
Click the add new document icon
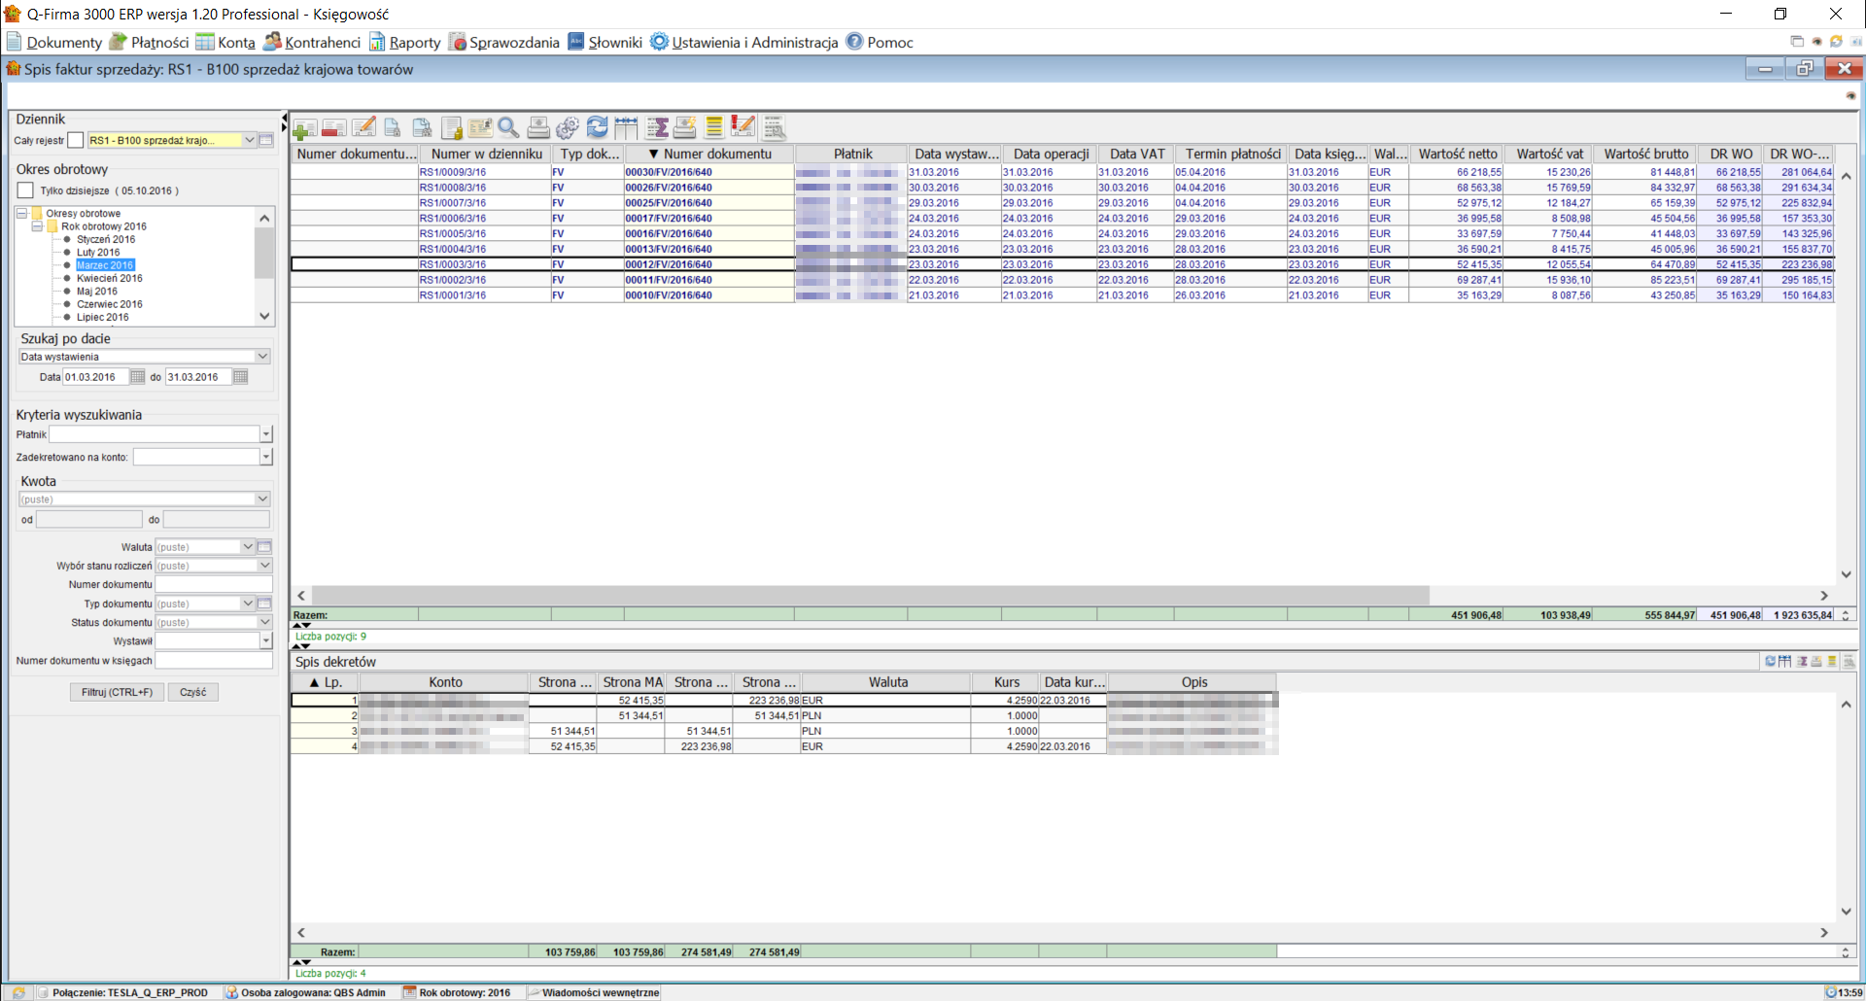click(305, 128)
